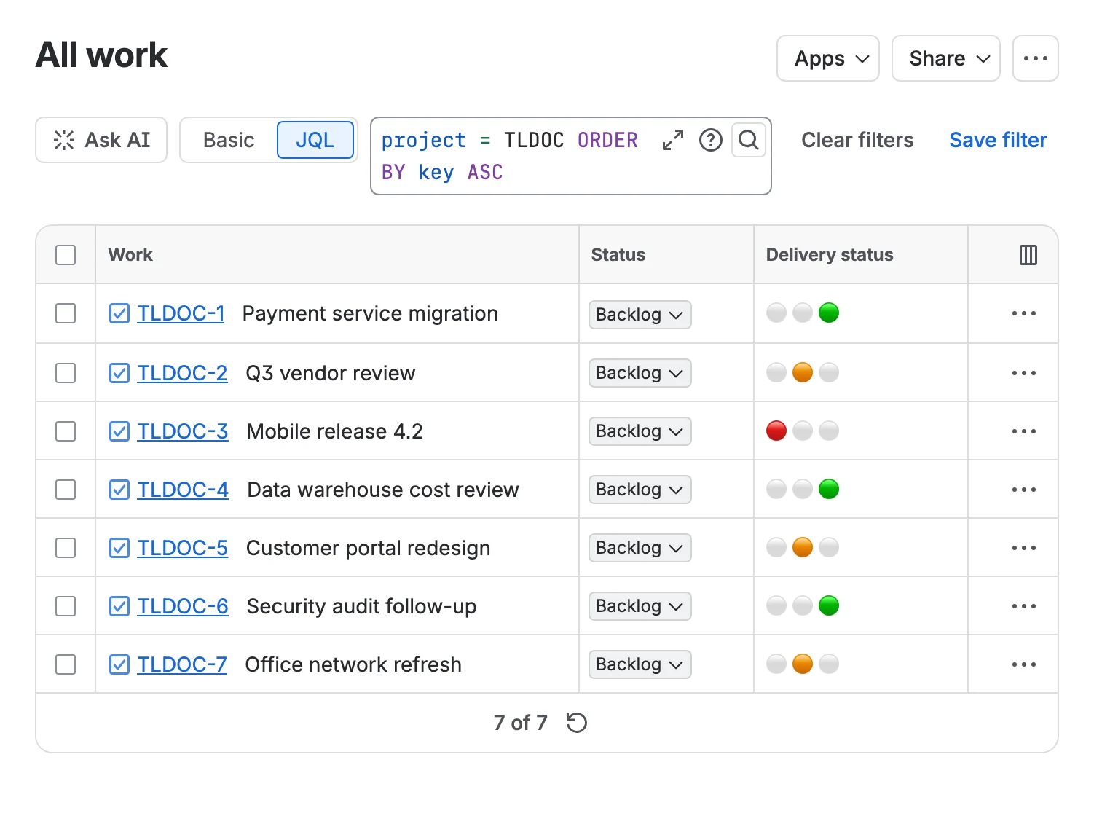Open the column configuration icon

pos(1028,255)
